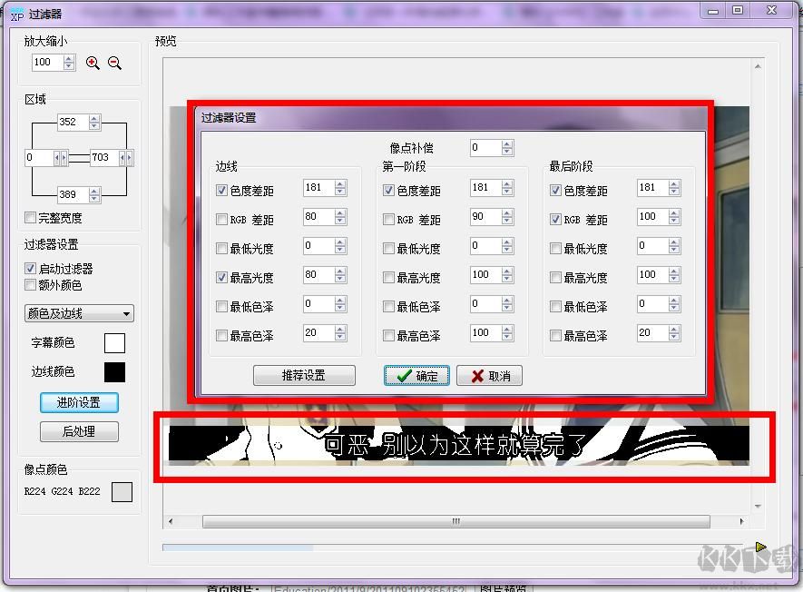Click the 后处理 post-processing button
This screenshot has height=592, width=803.
pos(79,431)
